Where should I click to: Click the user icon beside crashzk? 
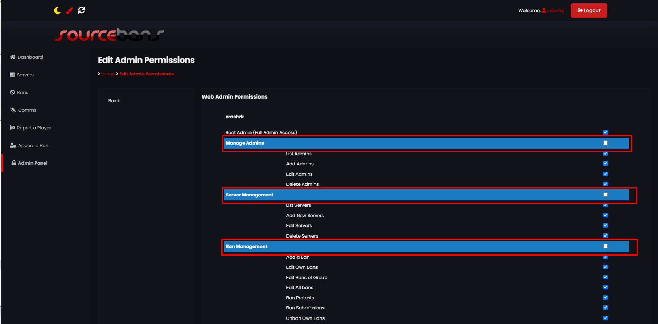[544, 10]
